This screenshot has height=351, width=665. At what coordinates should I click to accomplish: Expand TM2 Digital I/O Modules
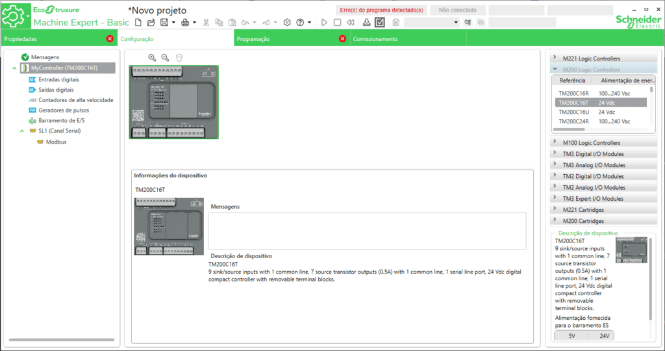(x=603, y=176)
